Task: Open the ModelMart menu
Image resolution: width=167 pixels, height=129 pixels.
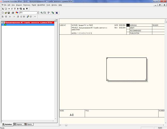Action: [41, 5]
